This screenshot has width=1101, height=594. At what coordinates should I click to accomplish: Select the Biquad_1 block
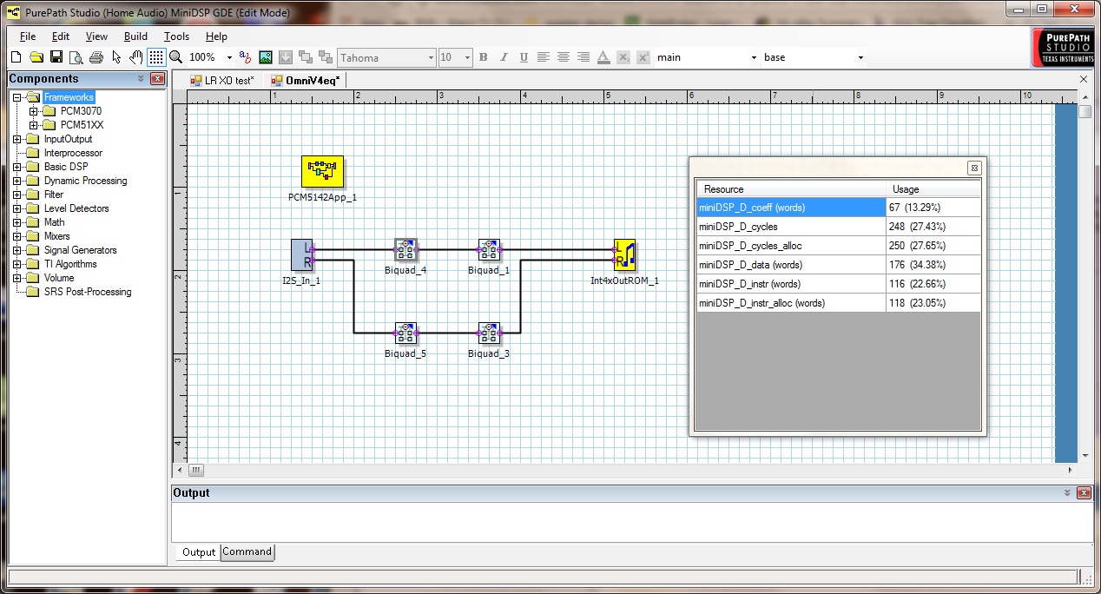(489, 250)
